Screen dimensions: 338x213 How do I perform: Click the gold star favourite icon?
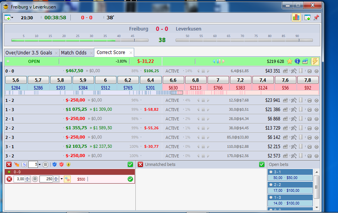pyautogui.click(x=290, y=61)
